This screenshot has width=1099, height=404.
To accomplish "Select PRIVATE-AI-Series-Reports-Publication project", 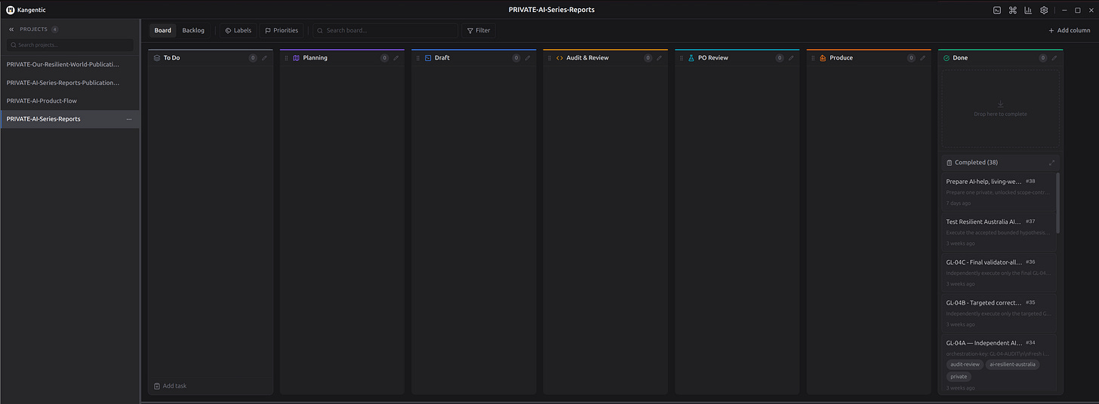I will (x=69, y=83).
